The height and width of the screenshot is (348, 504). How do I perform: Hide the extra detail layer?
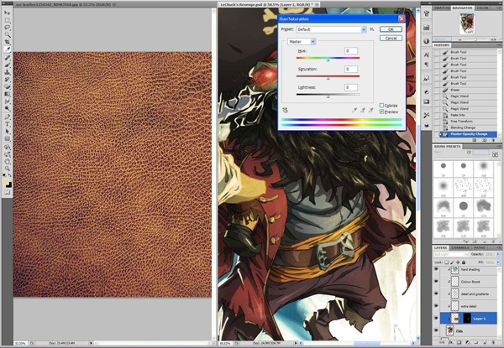point(436,306)
